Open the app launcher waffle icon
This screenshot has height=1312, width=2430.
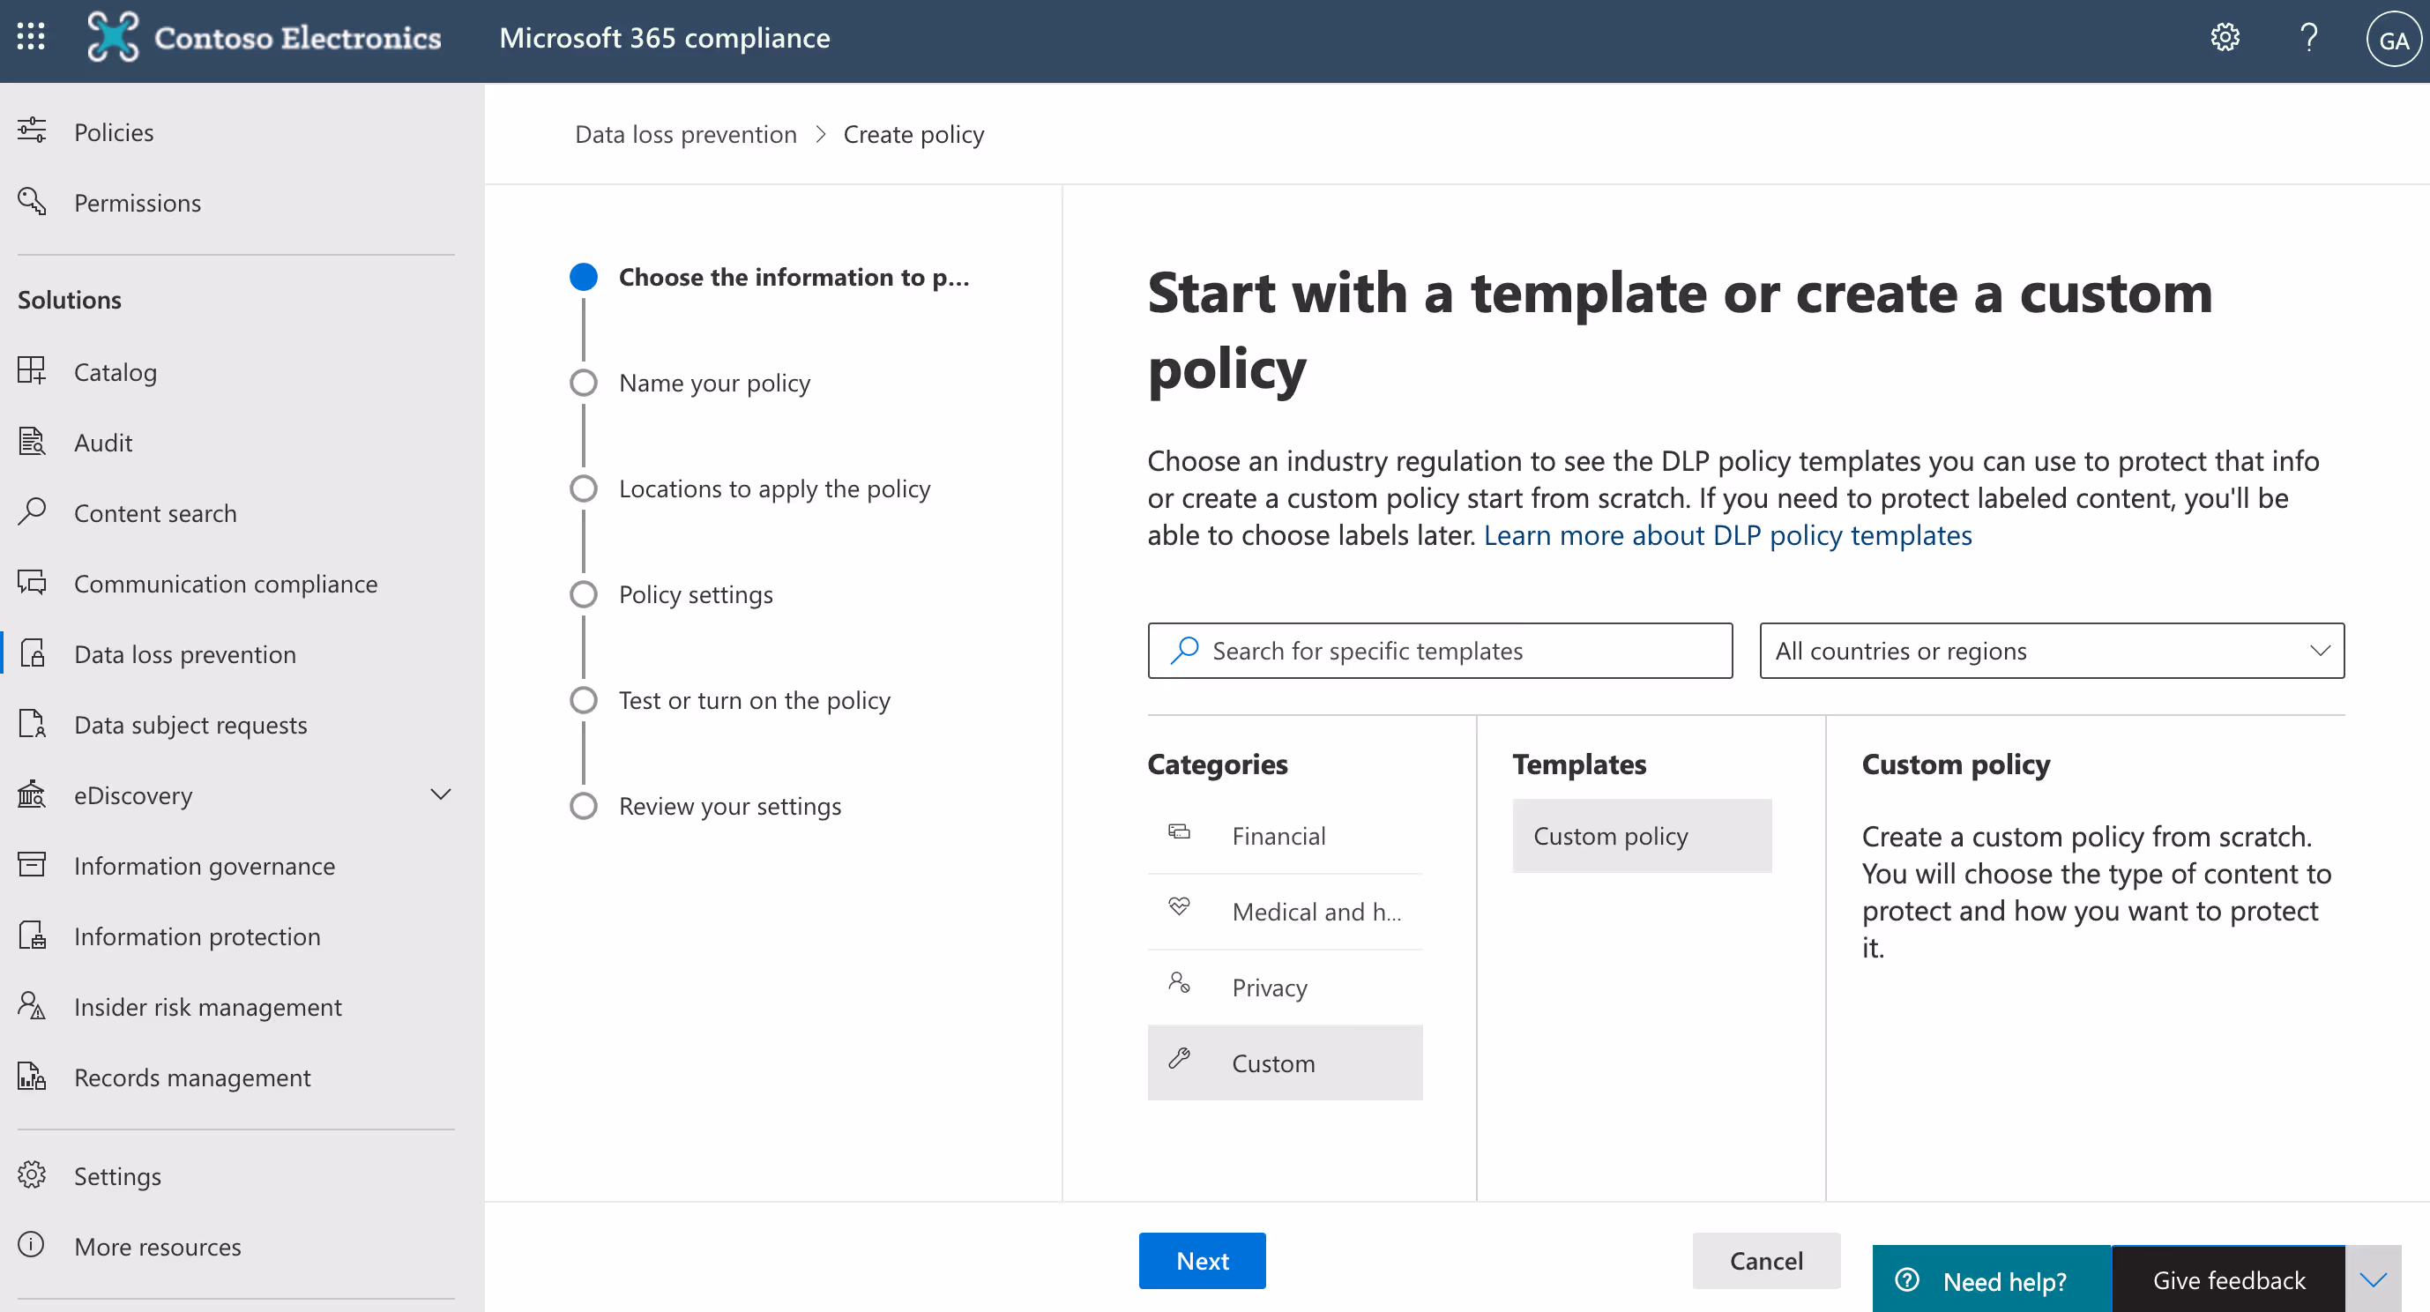(31, 37)
